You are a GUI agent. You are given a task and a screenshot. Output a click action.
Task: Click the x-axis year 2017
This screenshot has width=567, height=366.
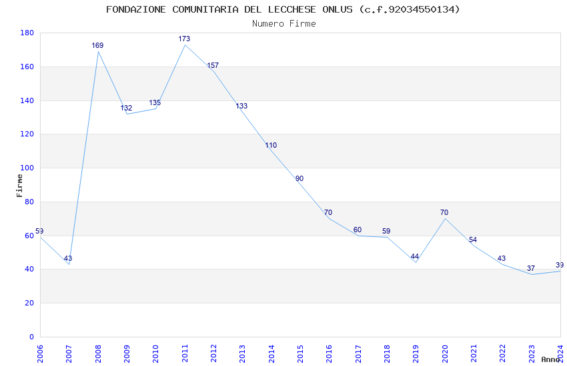pyautogui.click(x=358, y=354)
